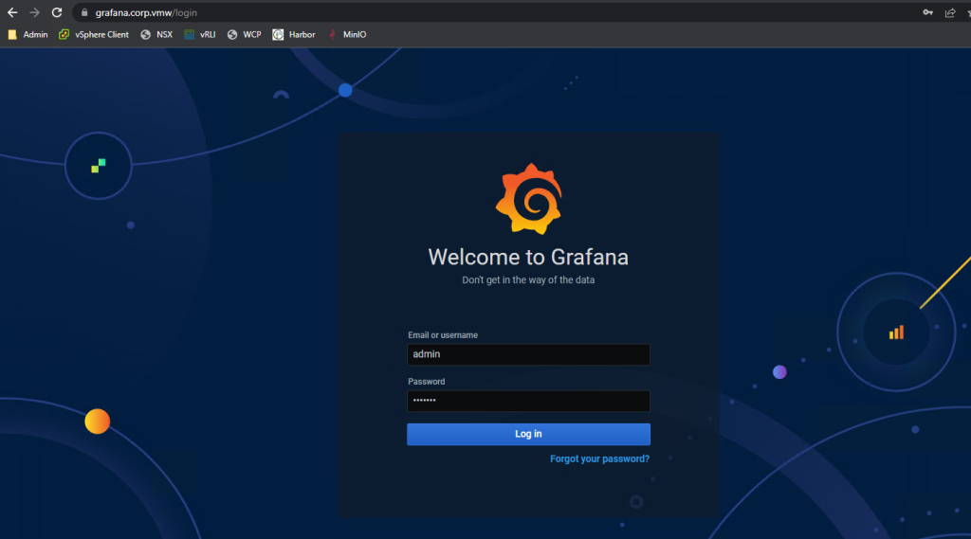
Task: Open the saved password key icon
Action: point(927,12)
